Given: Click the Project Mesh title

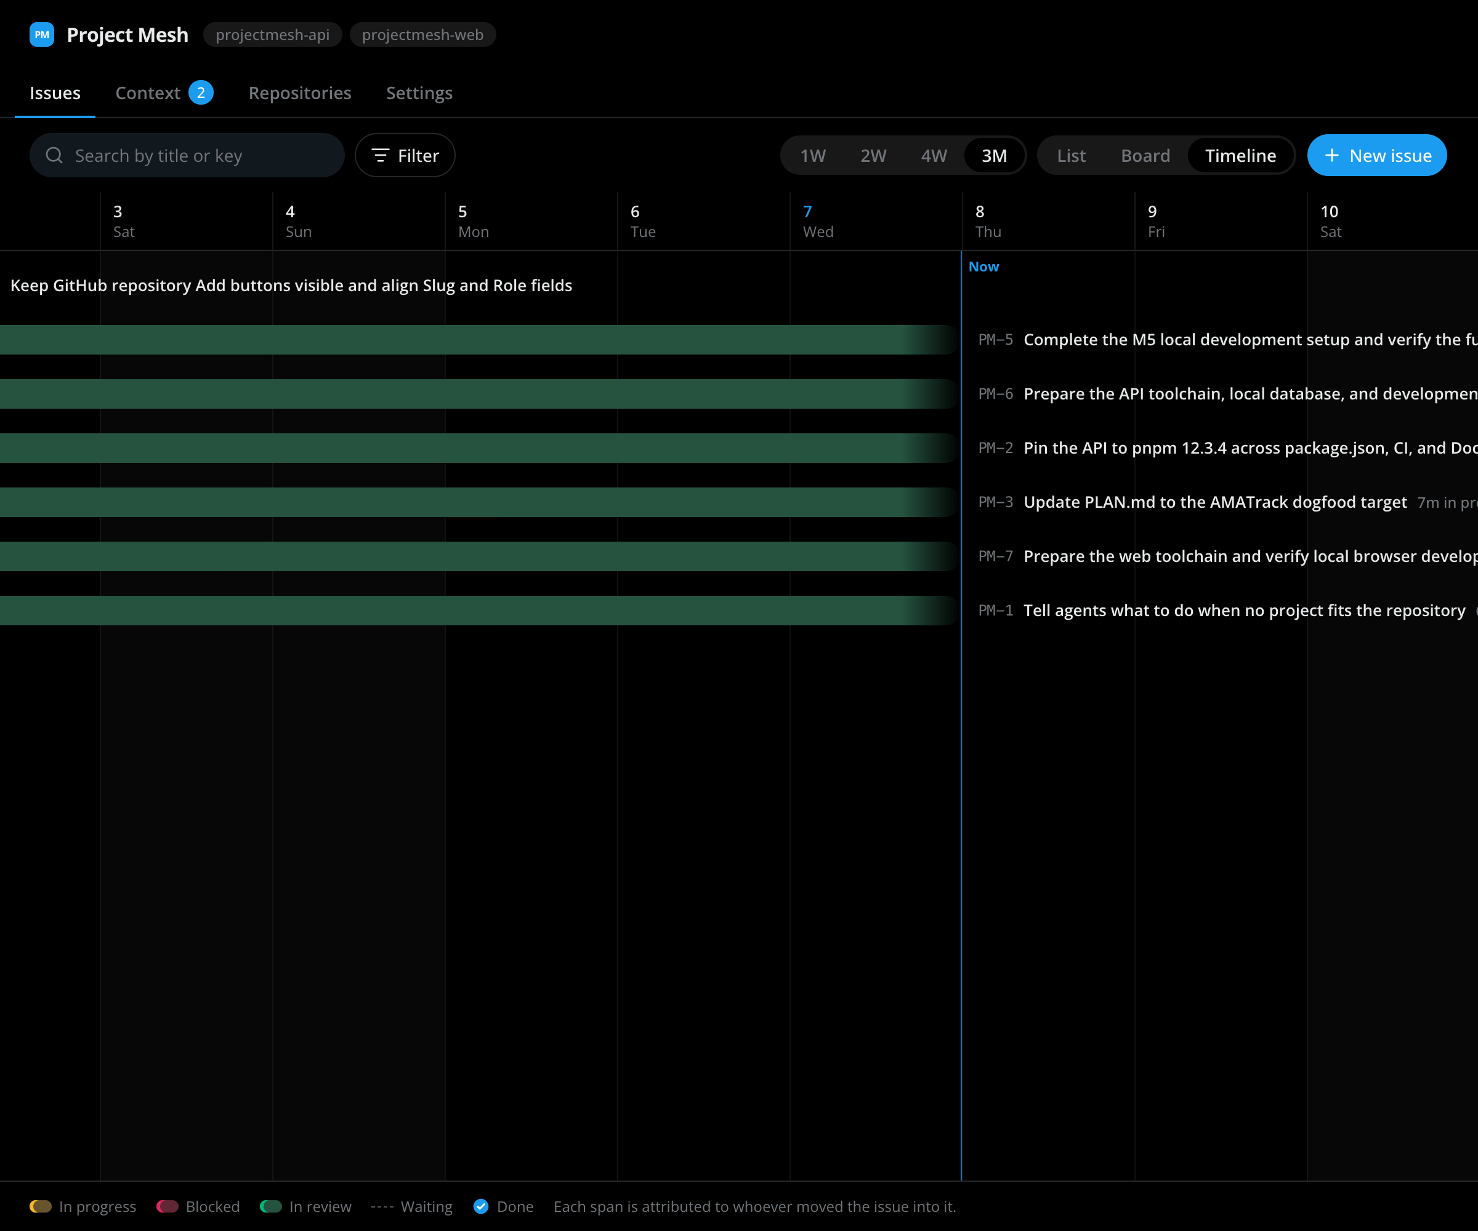Looking at the screenshot, I should [127, 34].
